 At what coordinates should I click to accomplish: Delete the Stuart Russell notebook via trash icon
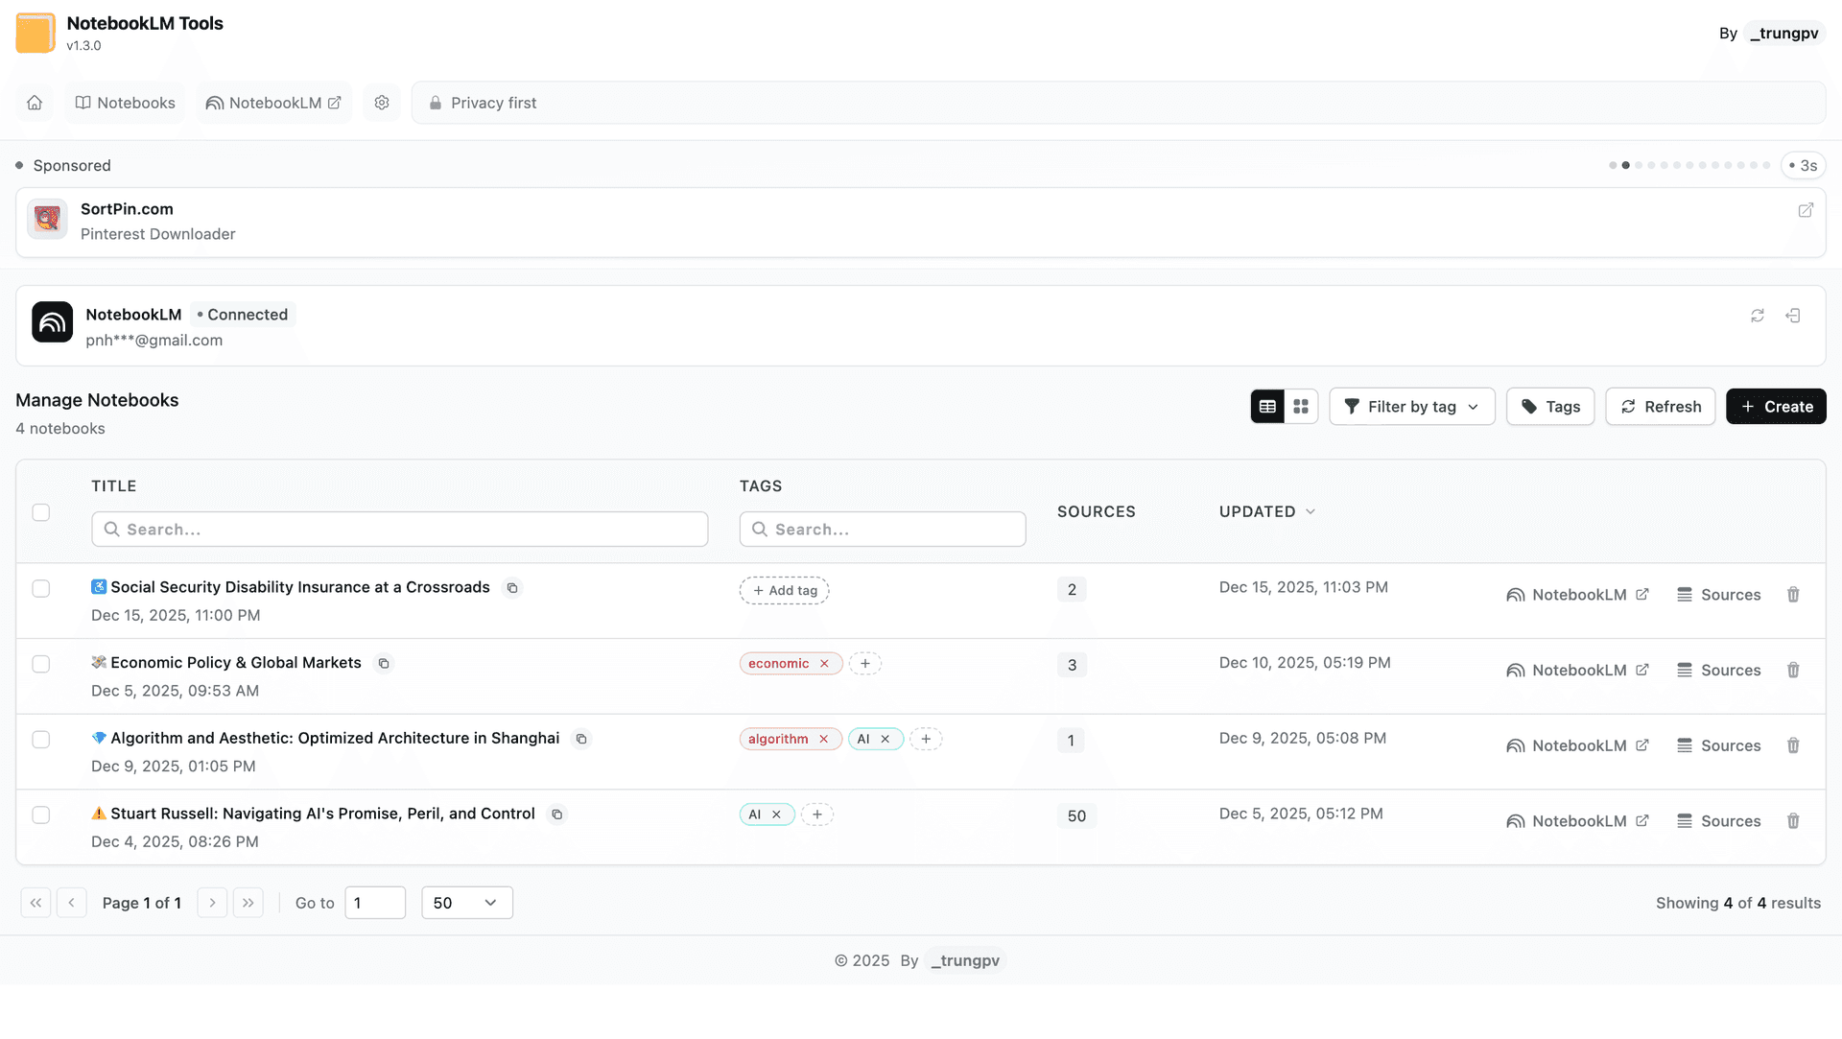pos(1793,821)
